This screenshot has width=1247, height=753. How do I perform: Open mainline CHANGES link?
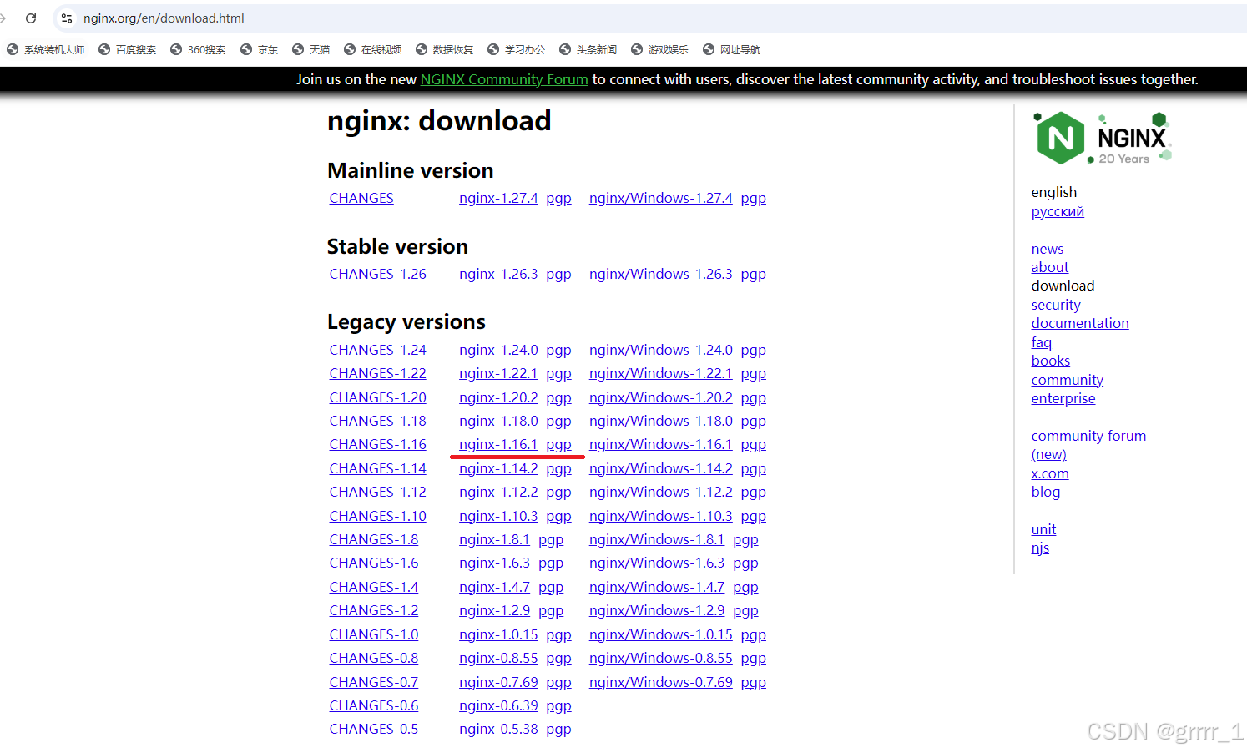pos(361,198)
